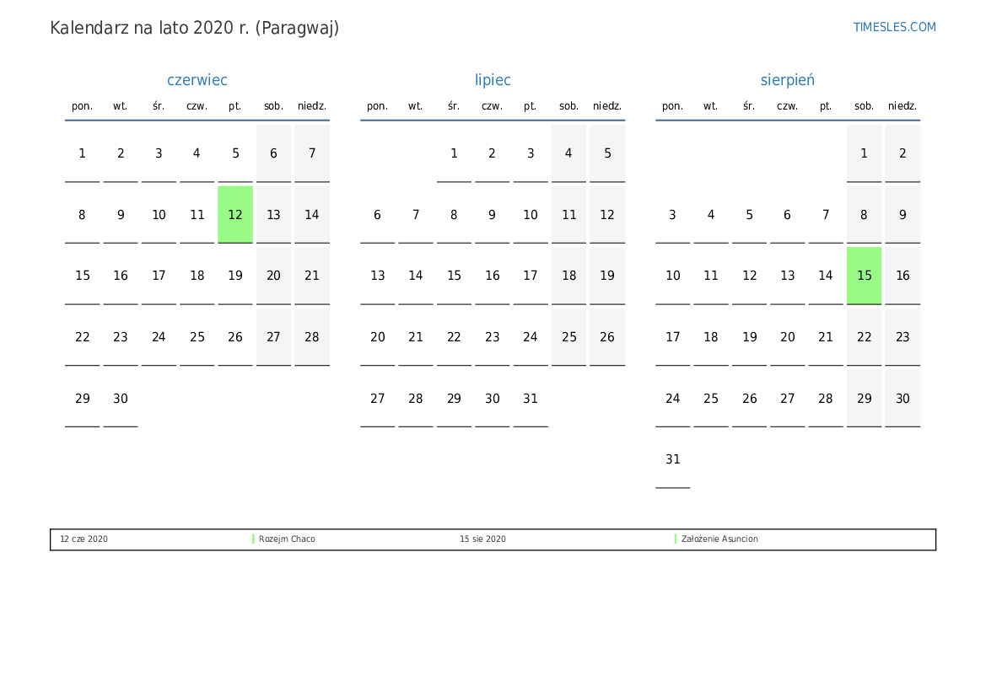986x697 pixels.
Task: Click the czerwiec month heading
Action: click(197, 80)
